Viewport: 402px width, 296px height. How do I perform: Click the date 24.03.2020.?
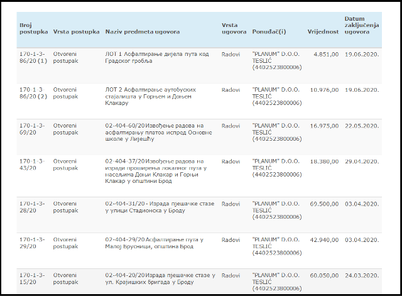click(x=362, y=275)
